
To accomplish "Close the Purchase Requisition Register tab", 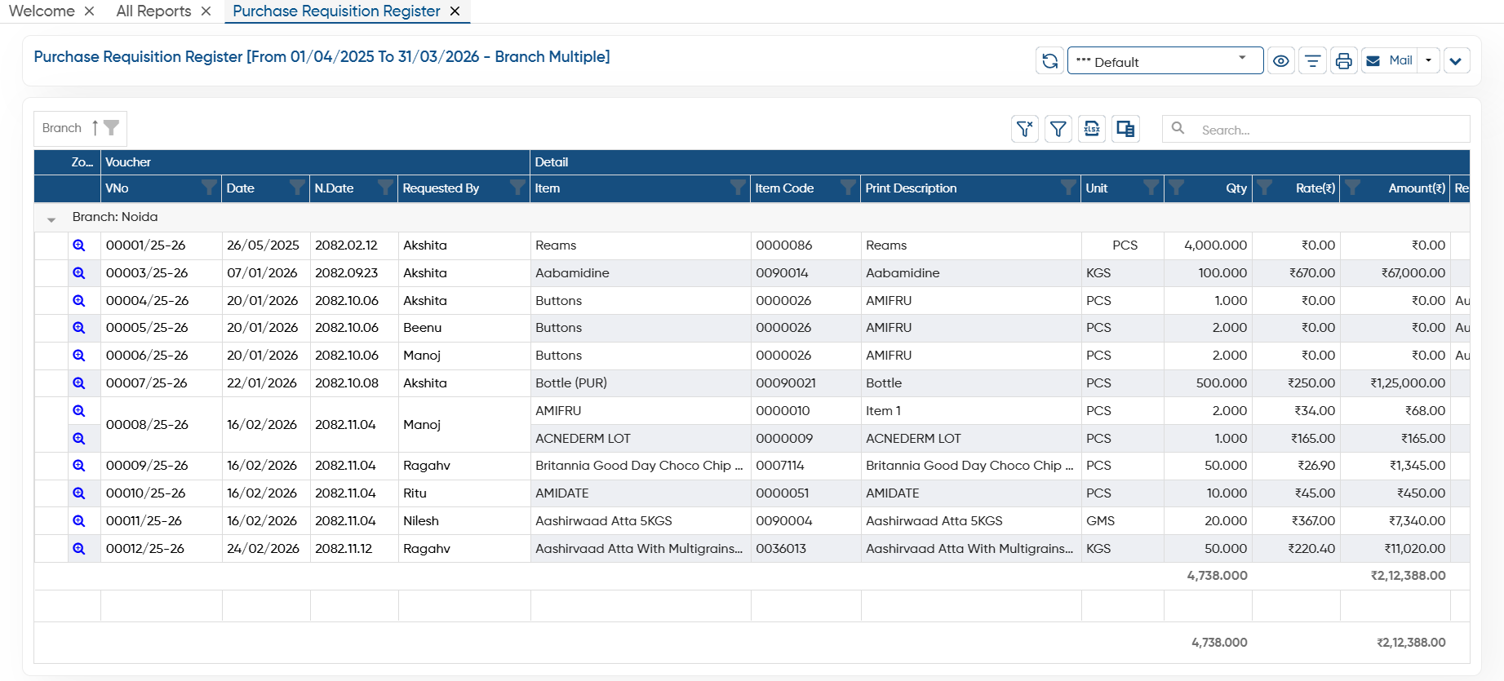I will click(x=455, y=11).
